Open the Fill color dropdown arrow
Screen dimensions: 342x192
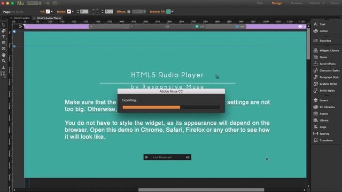(52, 12)
